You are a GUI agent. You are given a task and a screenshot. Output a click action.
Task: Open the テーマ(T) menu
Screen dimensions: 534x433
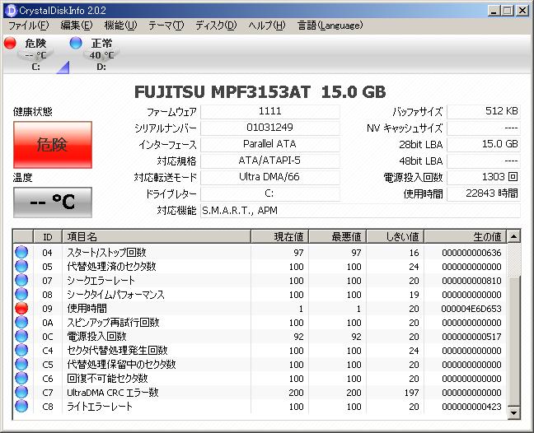pos(166,26)
